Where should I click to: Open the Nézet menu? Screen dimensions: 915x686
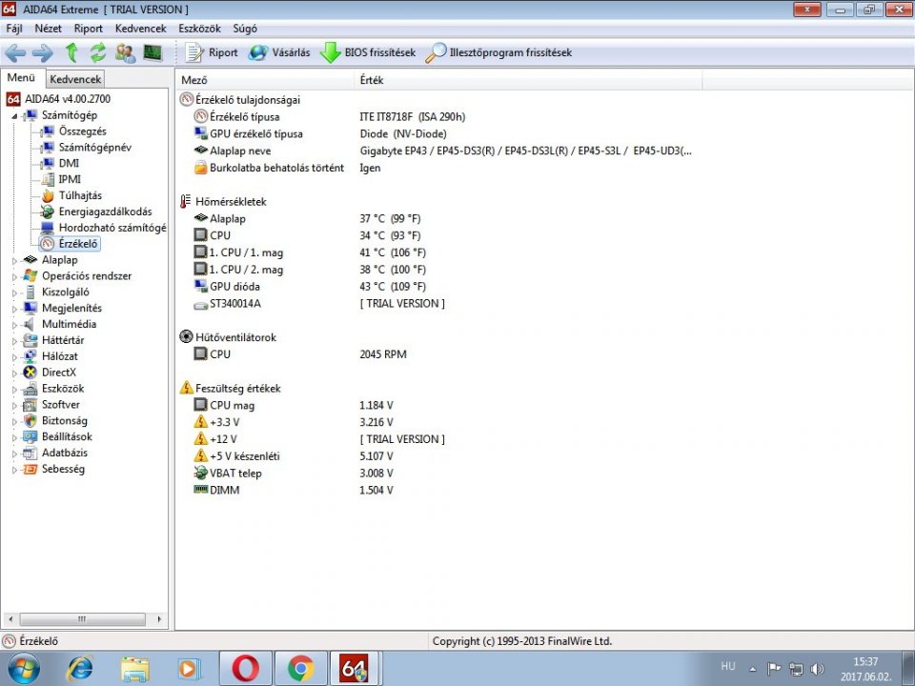[48, 28]
